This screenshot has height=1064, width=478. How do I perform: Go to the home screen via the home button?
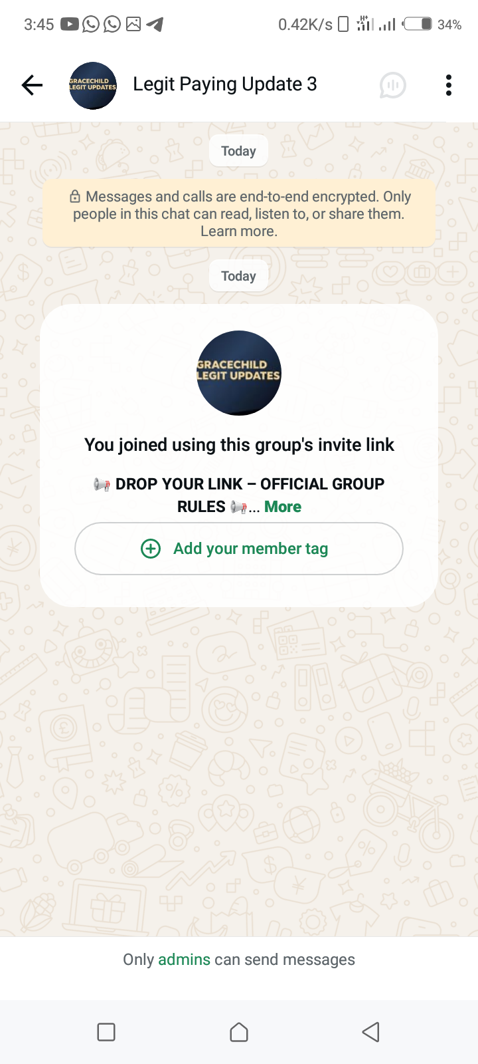click(239, 1032)
